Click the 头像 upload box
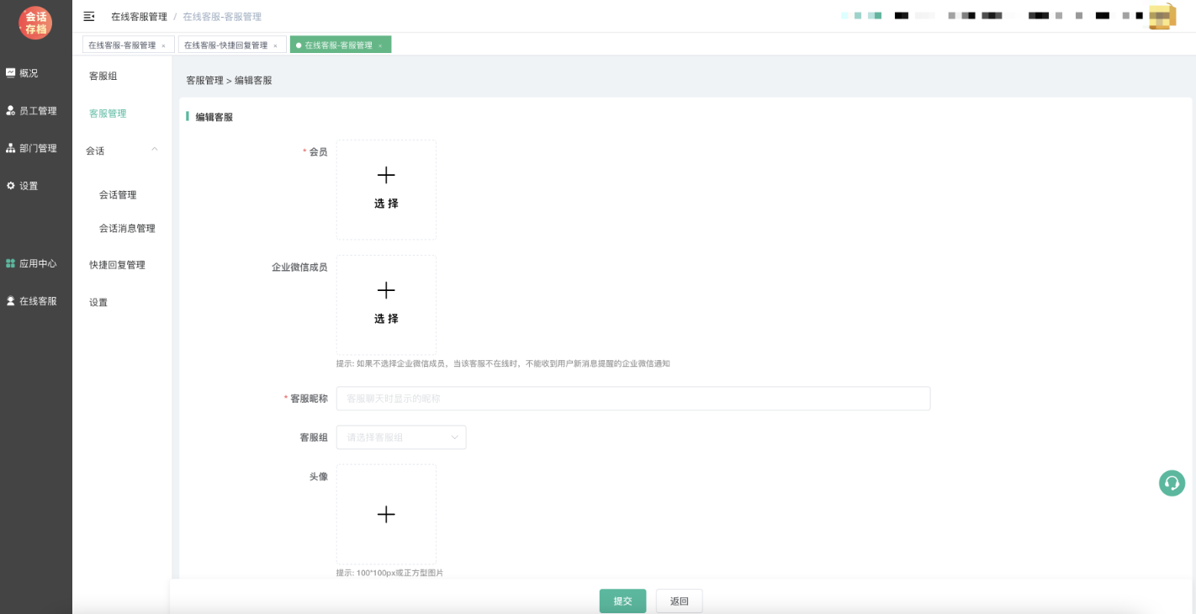1196x614 pixels. pos(386,514)
